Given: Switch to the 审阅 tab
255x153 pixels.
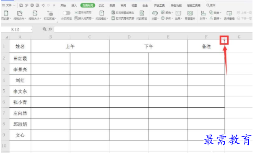Looking at the screenshot, I should click(123, 5).
